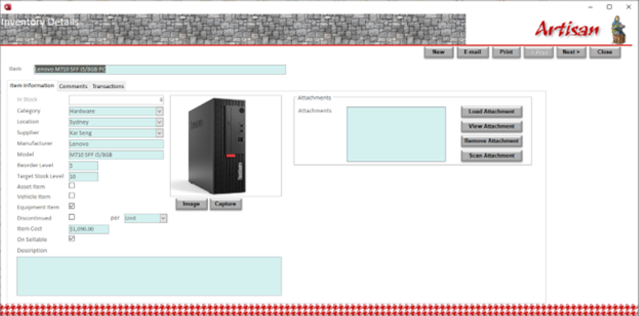Open the Supplier dropdown list

point(160,132)
